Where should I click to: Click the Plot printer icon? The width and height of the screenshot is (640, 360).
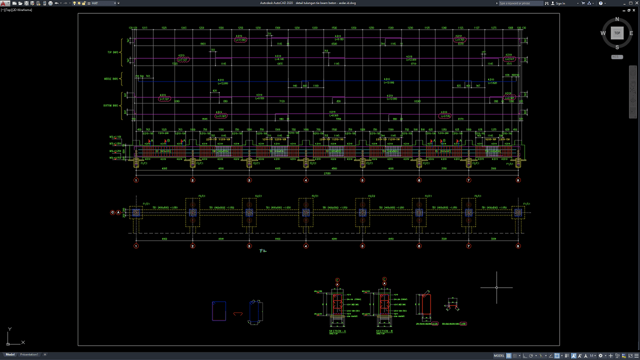click(x=50, y=3)
